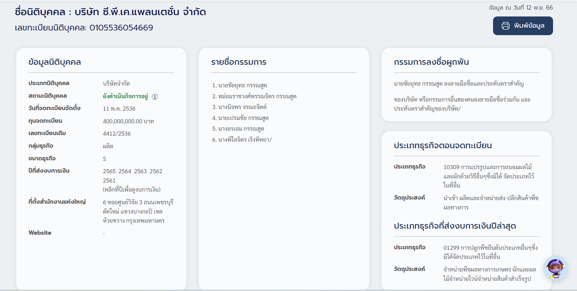Click the status text ยังดำเนินกิจการอยู่
The width and height of the screenshot is (577, 291).
[x=125, y=96]
